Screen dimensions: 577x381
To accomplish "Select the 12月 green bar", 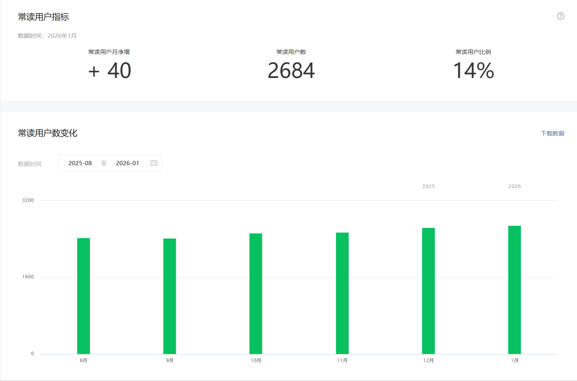I will [429, 291].
